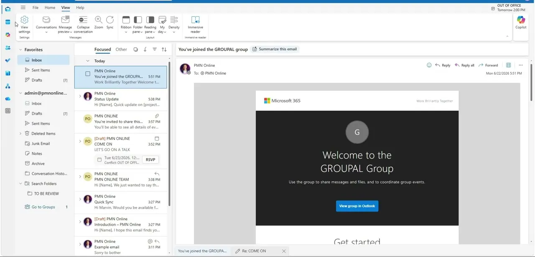Open the PMN ONLINE TEAM email
The height and width of the screenshot is (257, 535).
(x=121, y=179)
